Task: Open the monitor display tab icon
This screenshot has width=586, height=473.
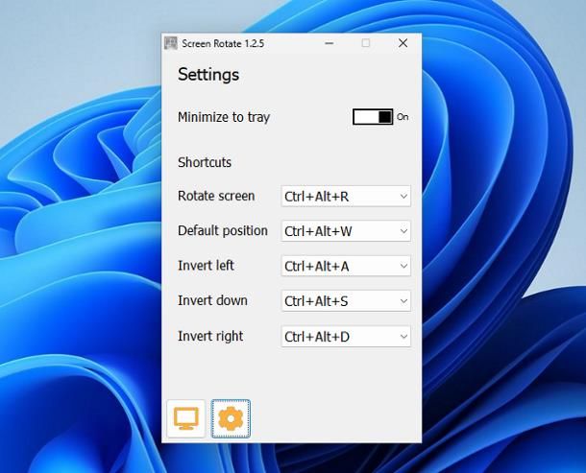Action: click(186, 418)
